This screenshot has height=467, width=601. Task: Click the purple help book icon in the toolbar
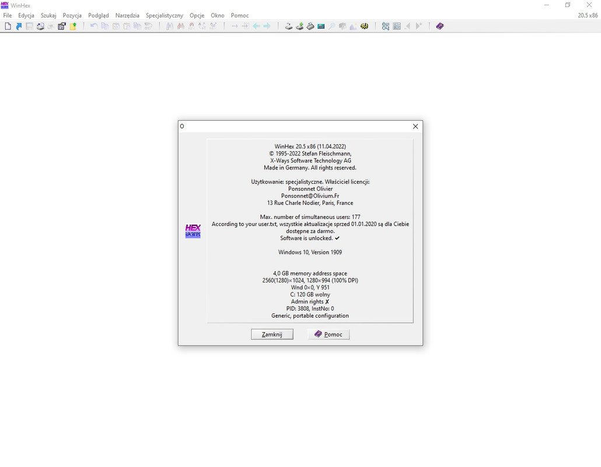439,26
